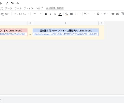124x103 pixels.
Task: Check the cloud save status icon
Action: (x=17, y=4)
